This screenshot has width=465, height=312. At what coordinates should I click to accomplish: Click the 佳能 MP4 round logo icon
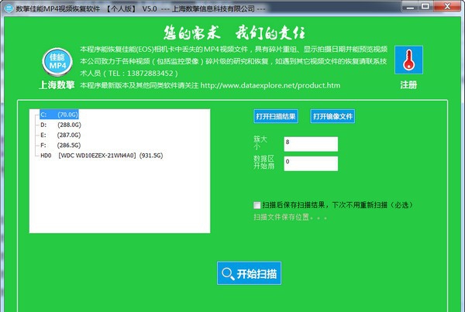pyautogui.click(x=57, y=62)
